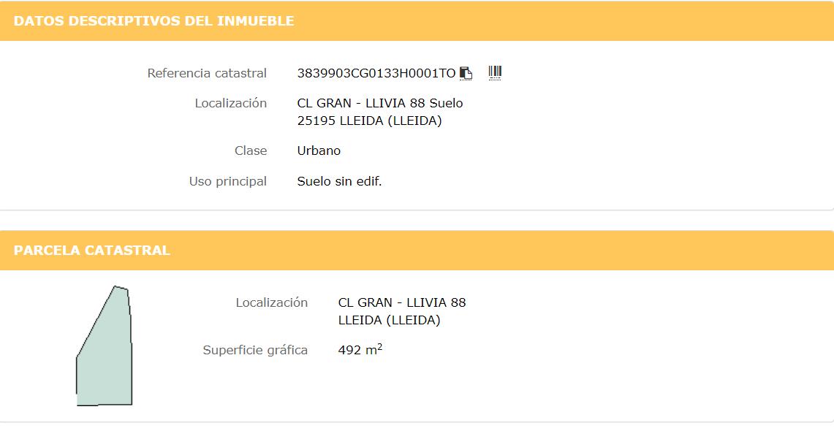Click the address CL GRAN - LLIVIA 88 Suelo

[x=380, y=103]
